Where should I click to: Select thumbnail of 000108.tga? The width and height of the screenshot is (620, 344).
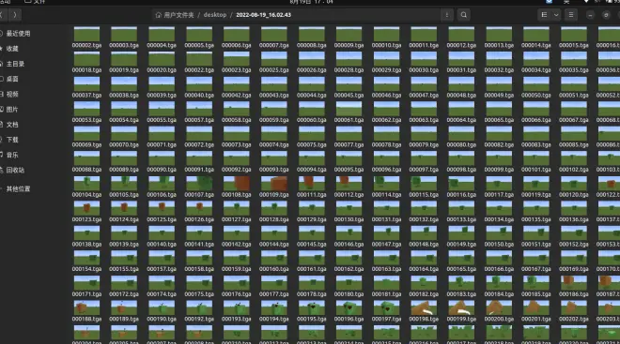point(237,184)
